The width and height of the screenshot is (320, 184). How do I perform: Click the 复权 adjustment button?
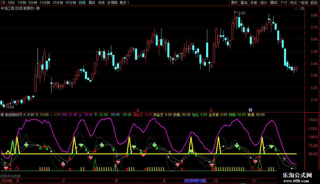[x=234, y=3]
